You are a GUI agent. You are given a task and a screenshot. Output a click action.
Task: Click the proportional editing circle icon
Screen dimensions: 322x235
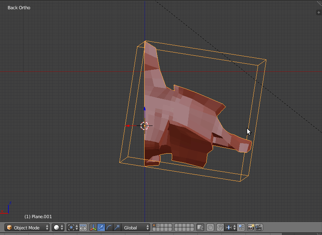pos(210,227)
